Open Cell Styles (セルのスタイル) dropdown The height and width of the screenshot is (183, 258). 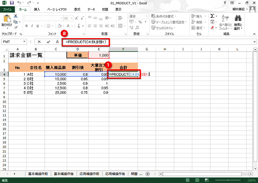tap(163, 28)
